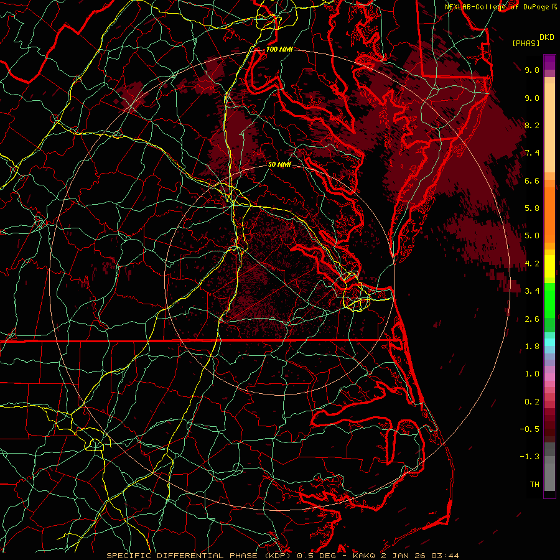Click the bright green segment of color bar
Image resolution: width=560 pixels, height=560 pixels.
coord(549,299)
